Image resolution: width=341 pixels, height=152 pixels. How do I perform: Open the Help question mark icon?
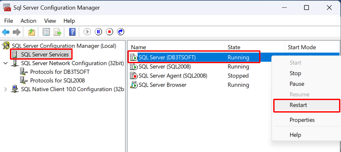pyautogui.click(x=73, y=32)
